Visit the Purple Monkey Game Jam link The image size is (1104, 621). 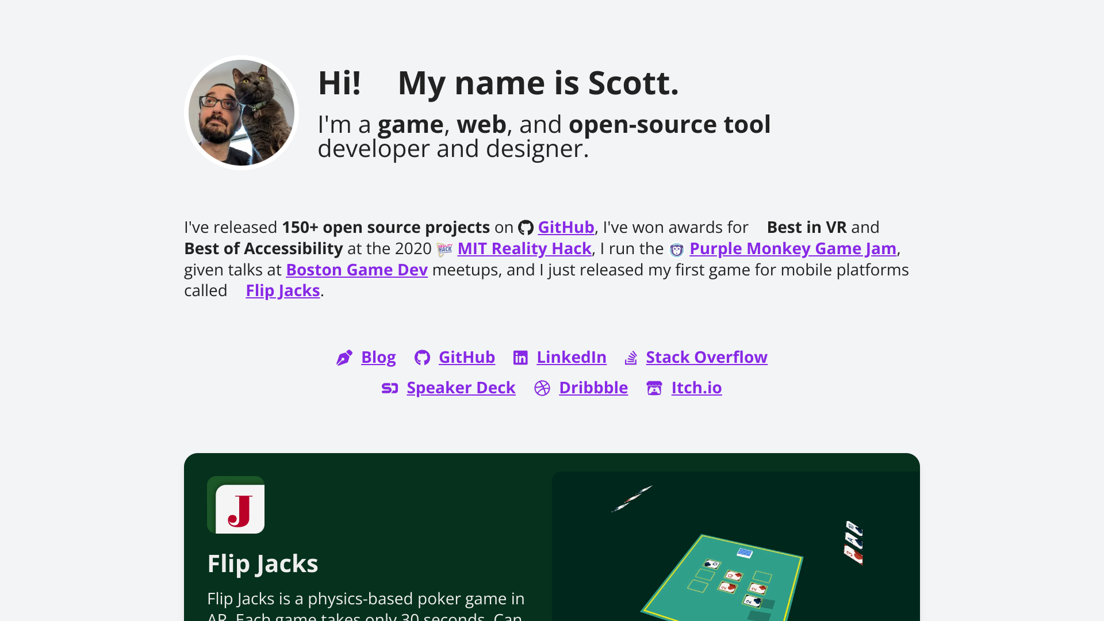coord(793,248)
